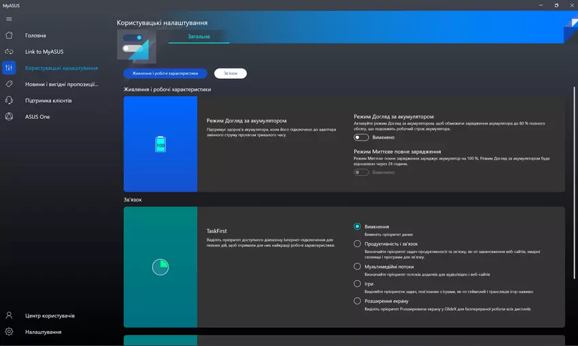Select the Ігри priority radio option

[x=358, y=284]
